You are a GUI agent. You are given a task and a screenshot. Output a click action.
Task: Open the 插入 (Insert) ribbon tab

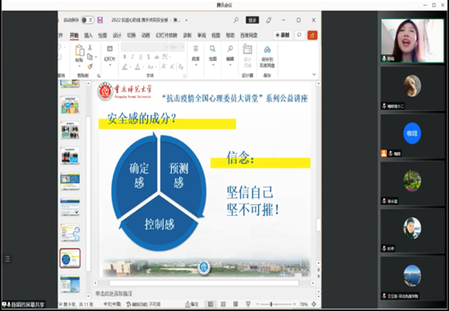(x=88, y=35)
